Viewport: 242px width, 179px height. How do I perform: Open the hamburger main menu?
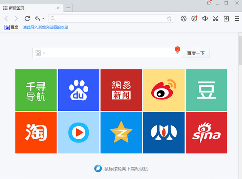click(x=237, y=19)
